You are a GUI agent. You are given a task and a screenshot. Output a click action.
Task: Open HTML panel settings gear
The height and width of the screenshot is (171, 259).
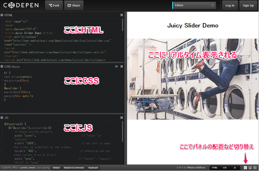click(x=2, y=15)
